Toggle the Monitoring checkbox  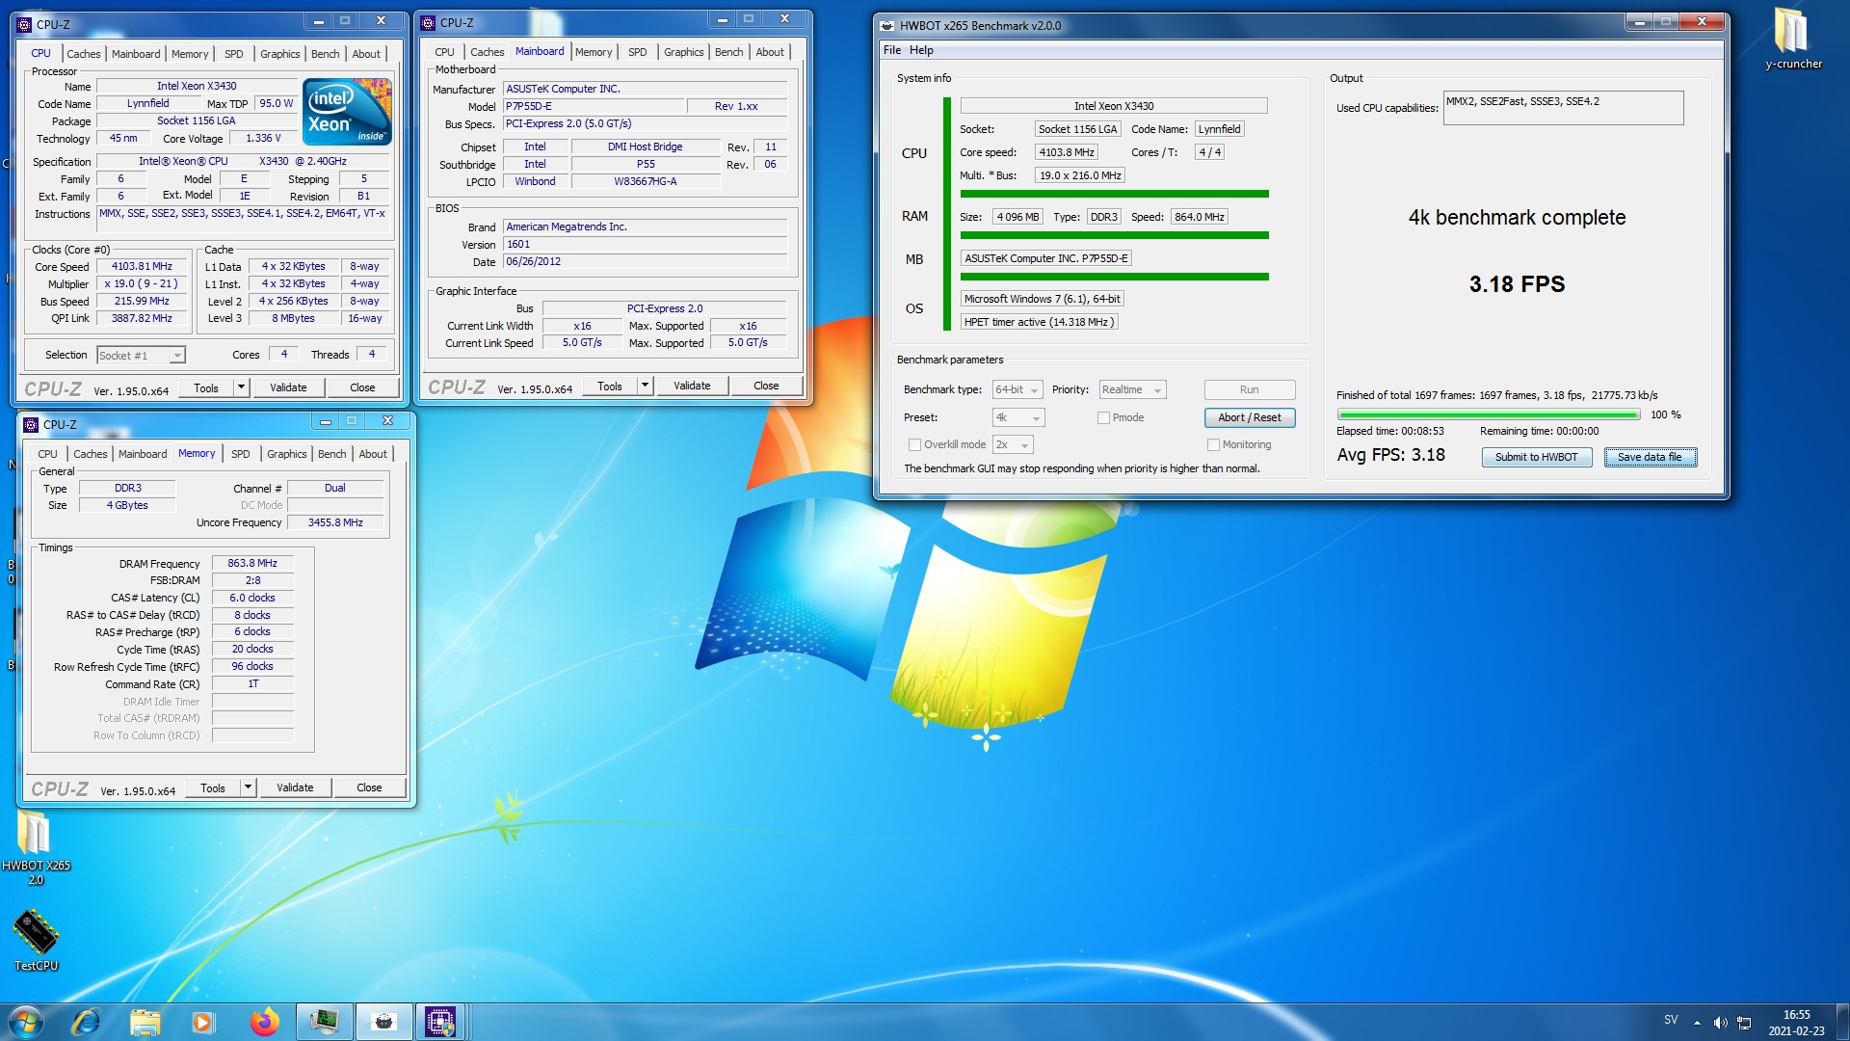coord(1213,445)
